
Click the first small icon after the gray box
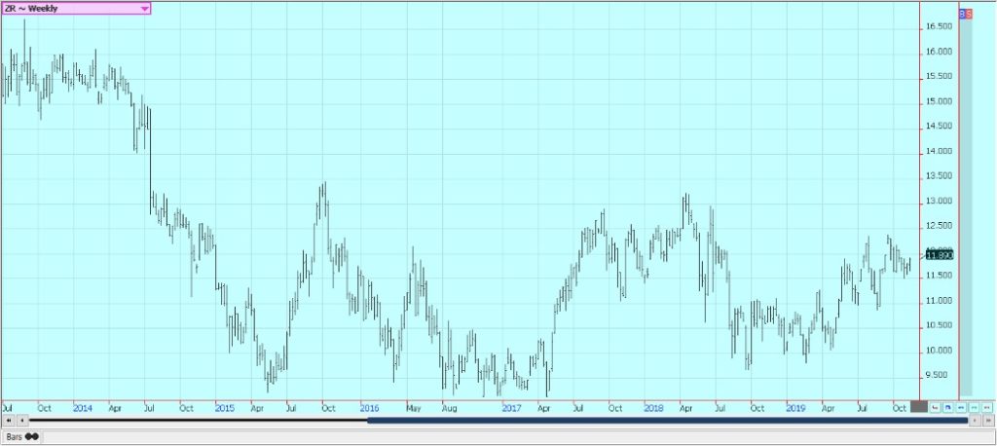936,407
